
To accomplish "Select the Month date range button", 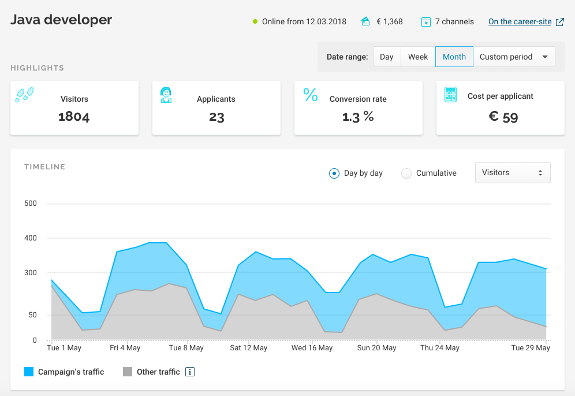I will point(454,57).
